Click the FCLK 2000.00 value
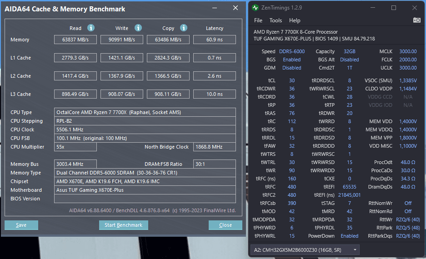Image resolution: width=426 pixels, height=259 pixels. click(408, 60)
